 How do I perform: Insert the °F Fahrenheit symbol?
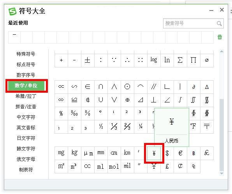click(193, 127)
